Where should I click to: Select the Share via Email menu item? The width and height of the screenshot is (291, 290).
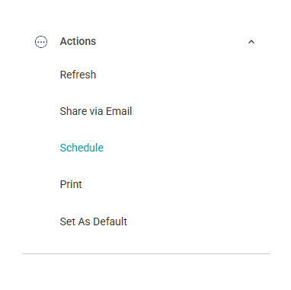96,111
